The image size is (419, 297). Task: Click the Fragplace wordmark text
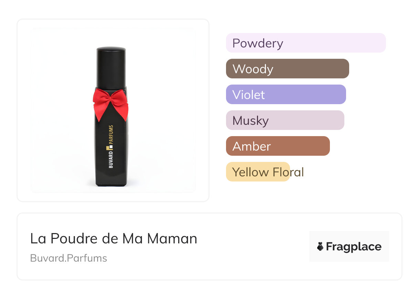coord(353,246)
